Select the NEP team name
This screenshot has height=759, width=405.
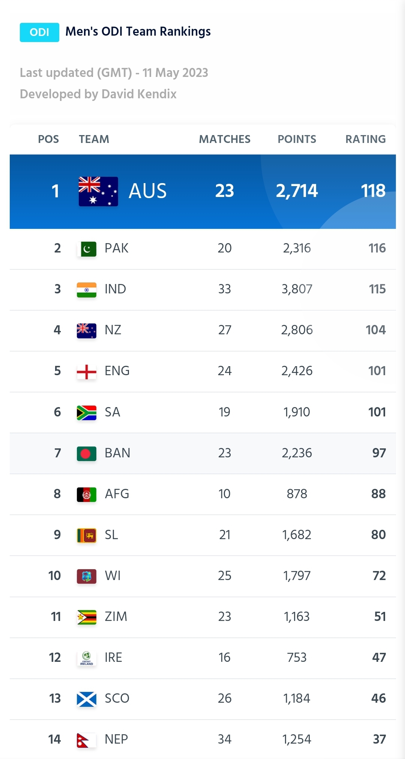click(116, 739)
